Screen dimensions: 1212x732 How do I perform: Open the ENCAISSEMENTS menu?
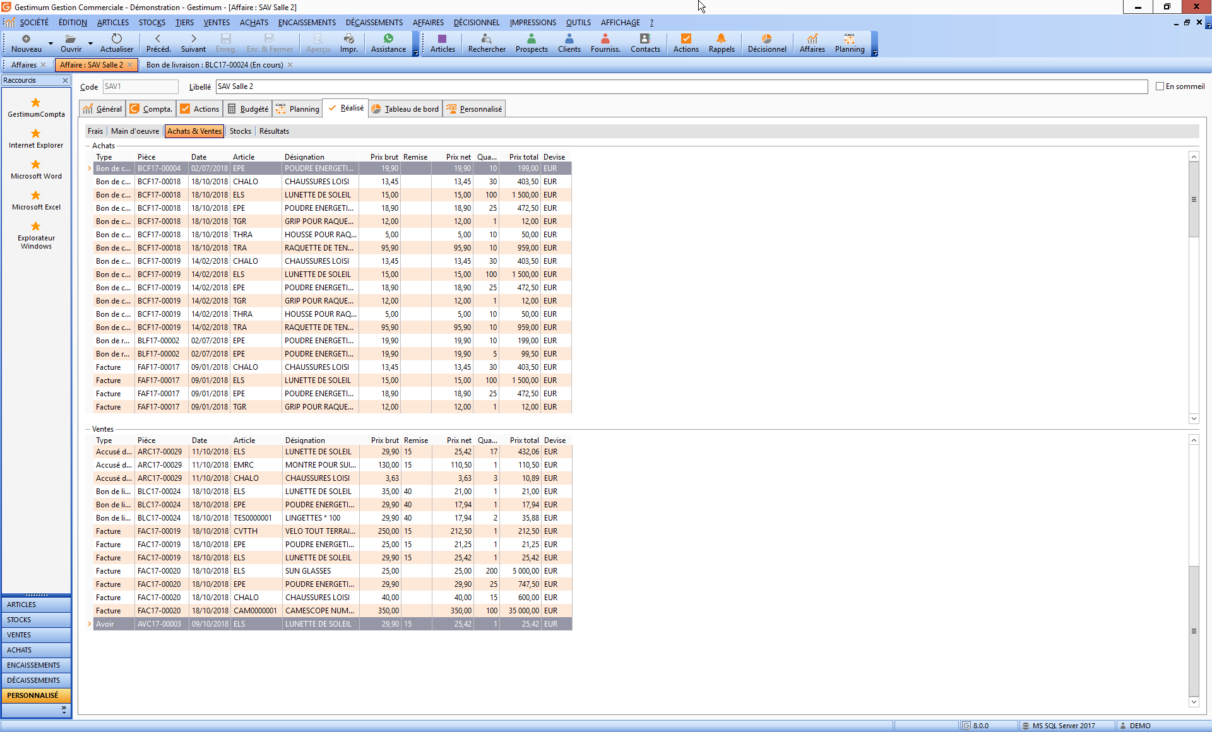click(307, 22)
